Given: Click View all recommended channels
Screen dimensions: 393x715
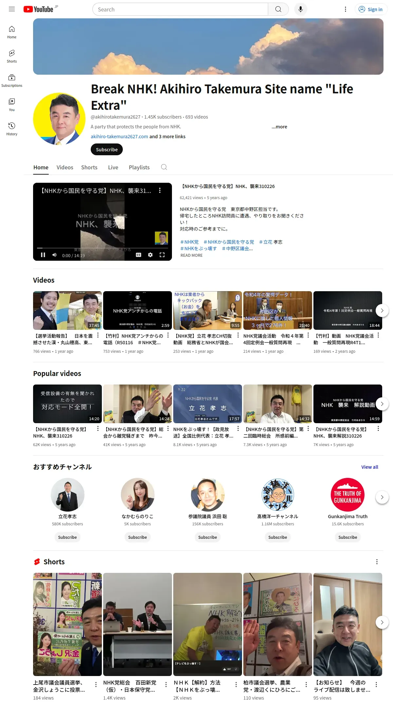Looking at the screenshot, I should pos(370,467).
